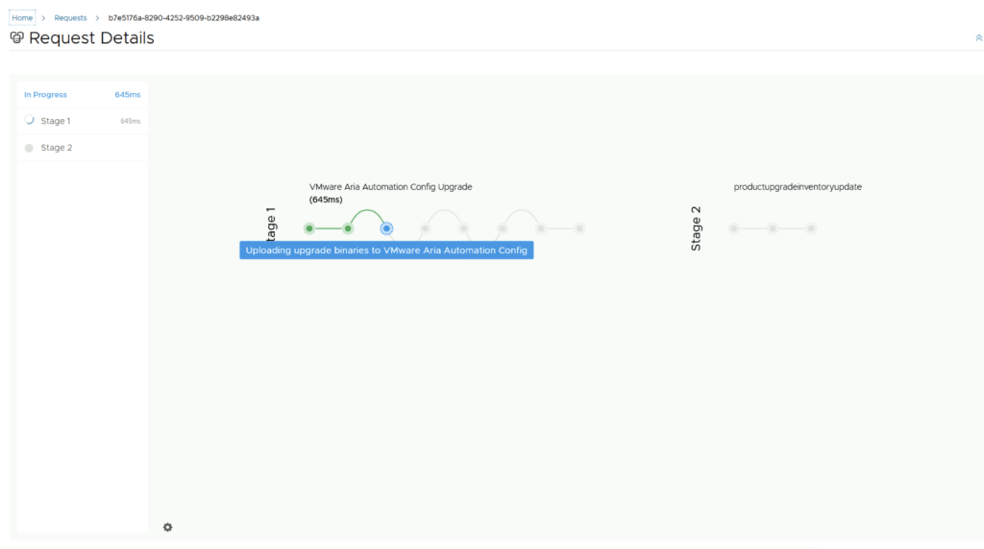Open the Requests breadcrumb link

(x=70, y=17)
